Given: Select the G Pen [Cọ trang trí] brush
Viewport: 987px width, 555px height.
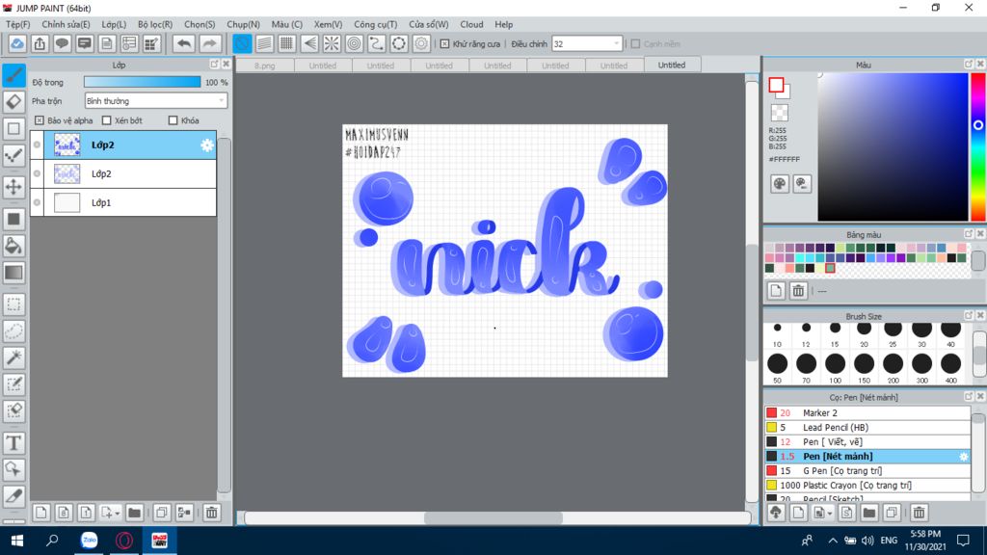Looking at the screenshot, I should point(867,470).
